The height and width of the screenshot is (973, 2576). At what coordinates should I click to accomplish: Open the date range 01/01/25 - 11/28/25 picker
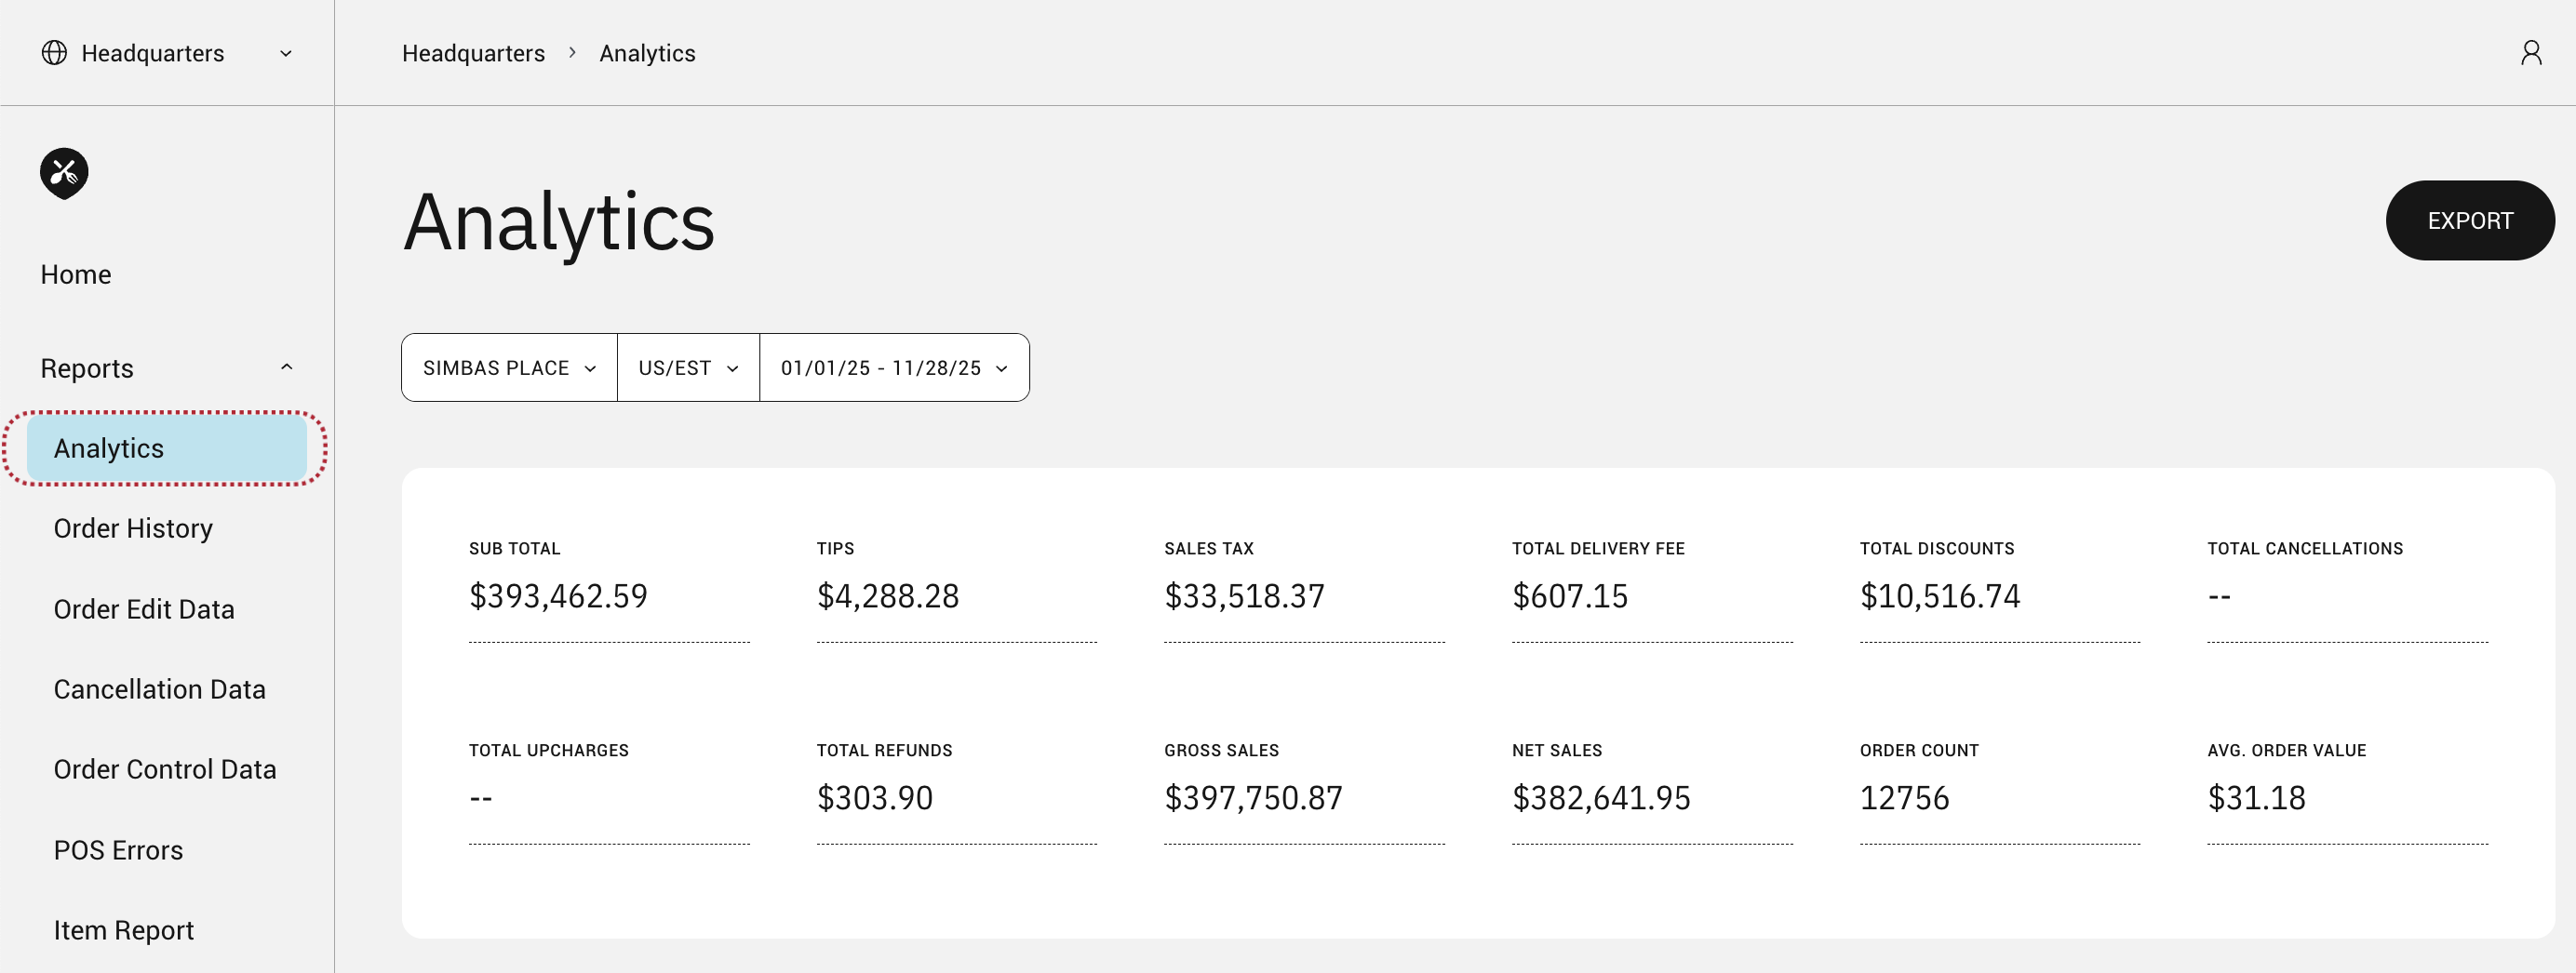[x=893, y=368]
